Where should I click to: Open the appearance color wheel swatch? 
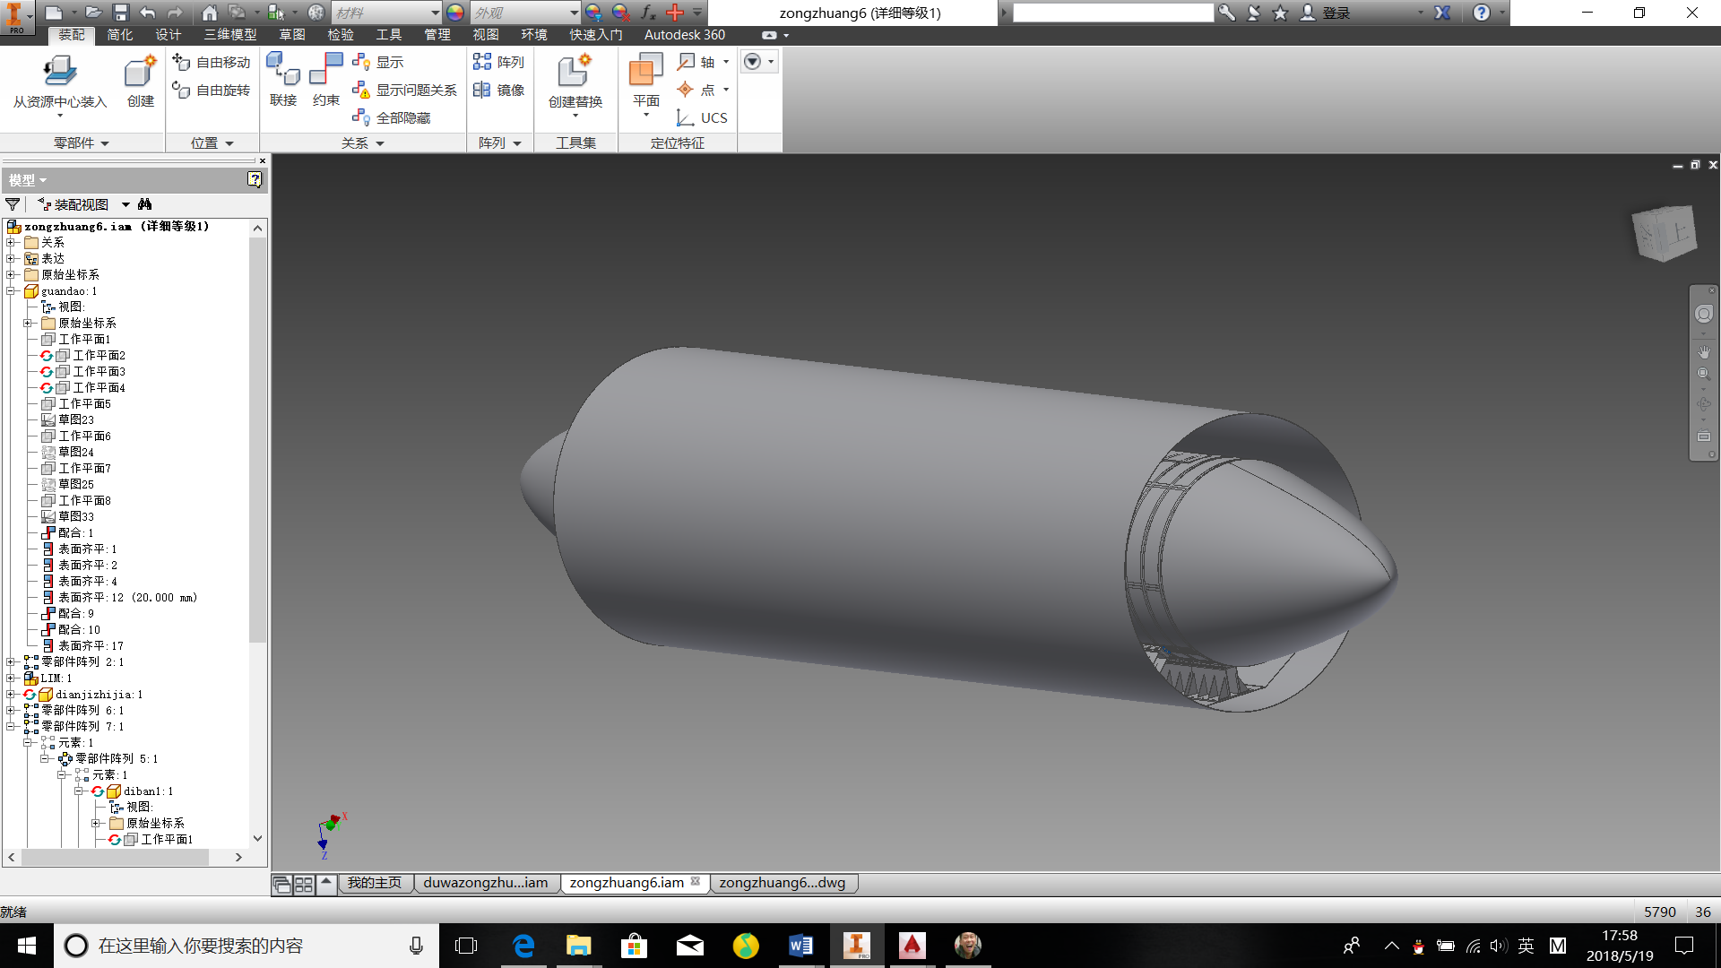tap(455, 13)
